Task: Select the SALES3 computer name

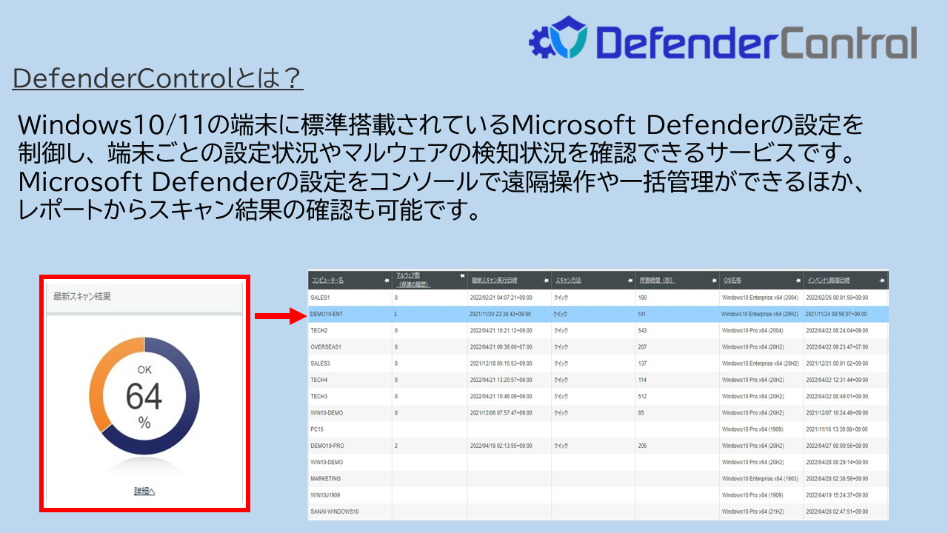Action: [x=321, y=363]
